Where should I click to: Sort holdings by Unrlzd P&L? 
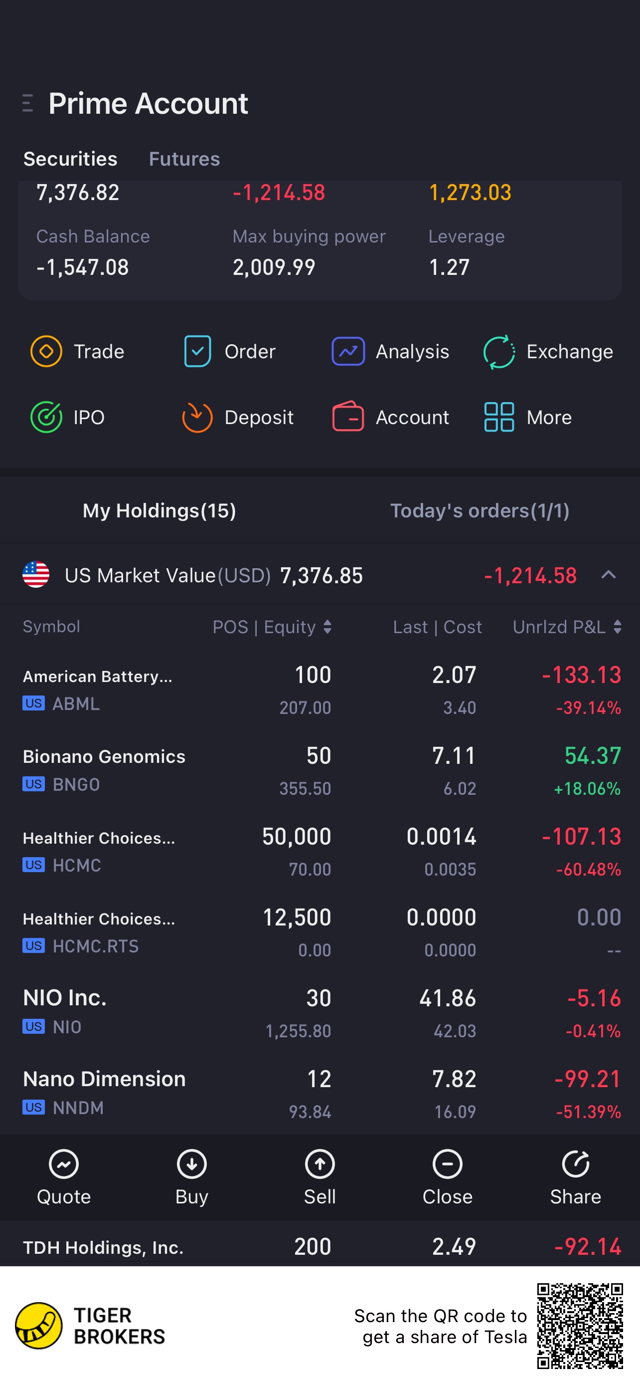567,627
